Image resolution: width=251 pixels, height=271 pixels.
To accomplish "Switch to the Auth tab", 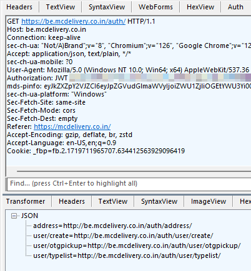I will [235, 7].
